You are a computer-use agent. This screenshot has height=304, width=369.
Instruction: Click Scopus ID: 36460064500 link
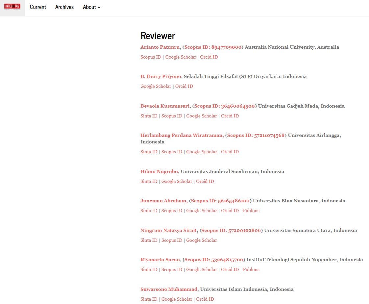pos(224,106)
